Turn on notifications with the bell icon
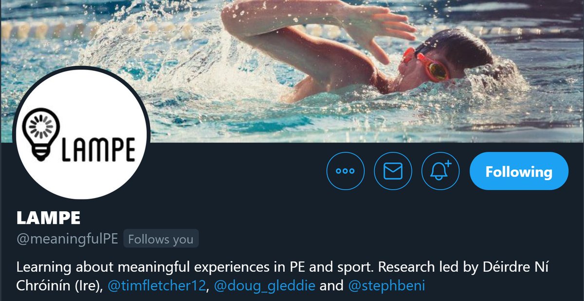 pyautogui.click(x=440, y=171)
